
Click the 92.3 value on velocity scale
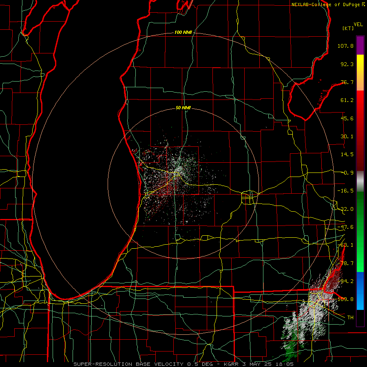tap(347, 64)
